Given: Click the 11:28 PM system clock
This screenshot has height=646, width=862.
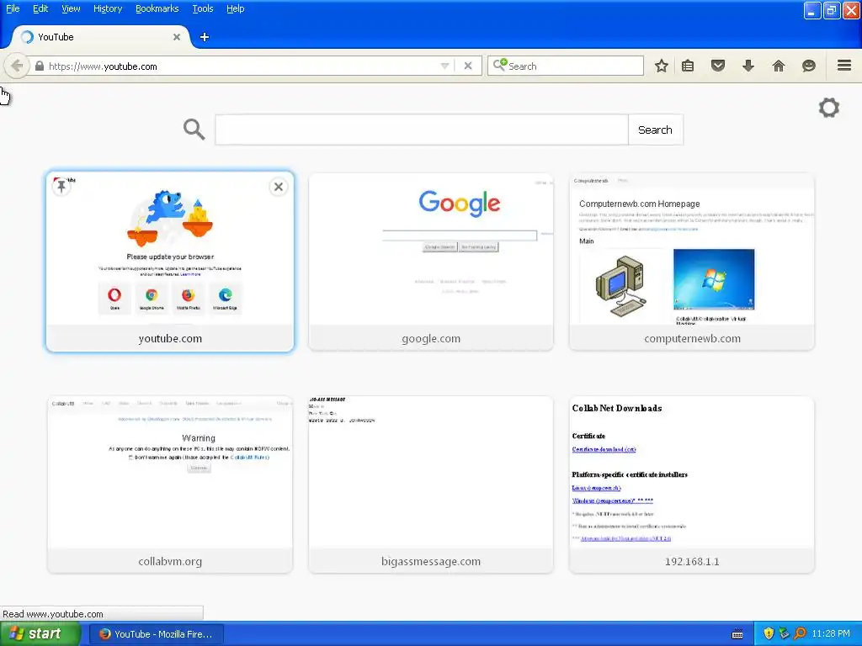Looking at the screenshot, I should click(x=831, y=633).
